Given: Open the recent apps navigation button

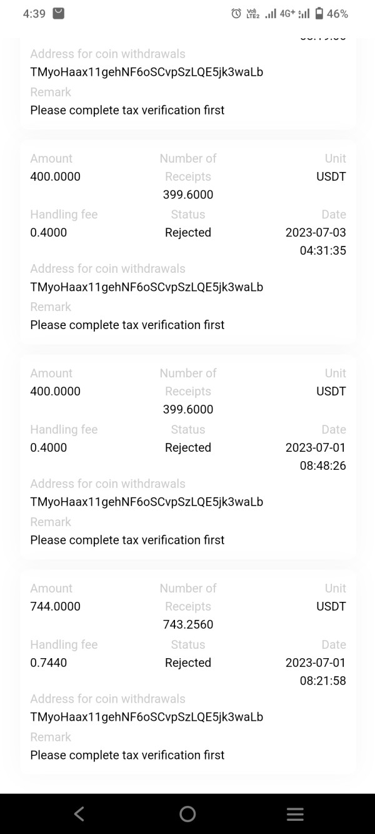Looking at the screenshot, I should [295, 813].
